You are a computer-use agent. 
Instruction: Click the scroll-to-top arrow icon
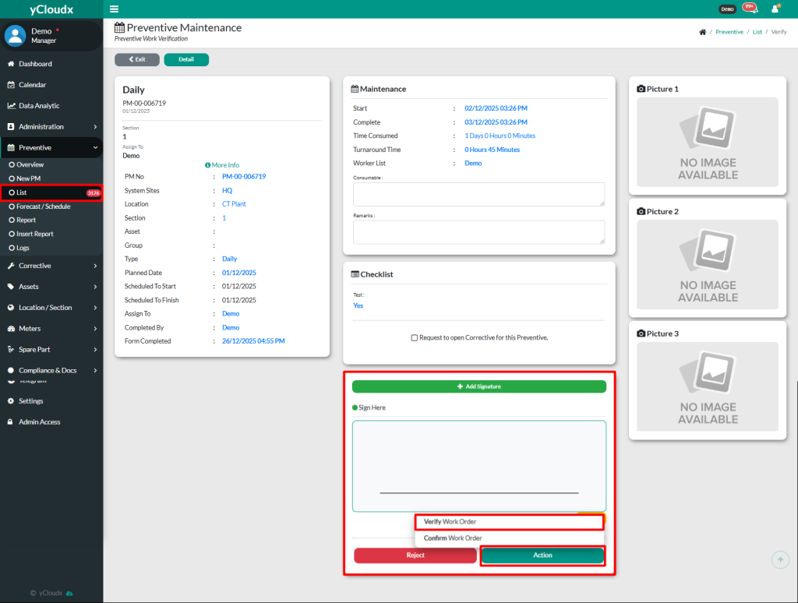(x=780, y=559)
